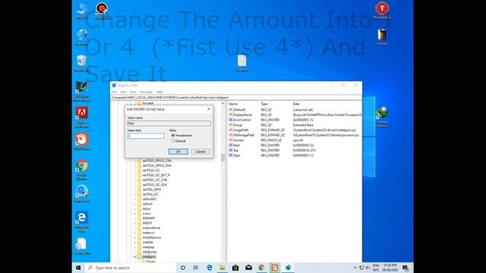The width and height of the screenshot is (486, 273).
Task: Click the Type column header
Action: (x=264, y=104)
